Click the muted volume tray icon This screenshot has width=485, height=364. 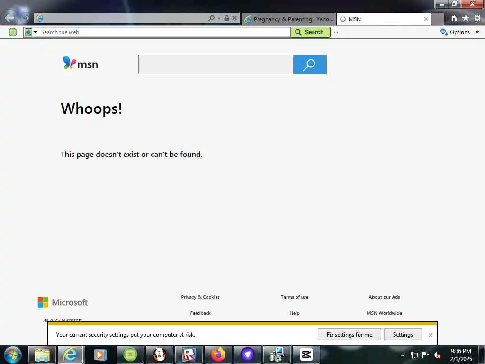point(437,355)
